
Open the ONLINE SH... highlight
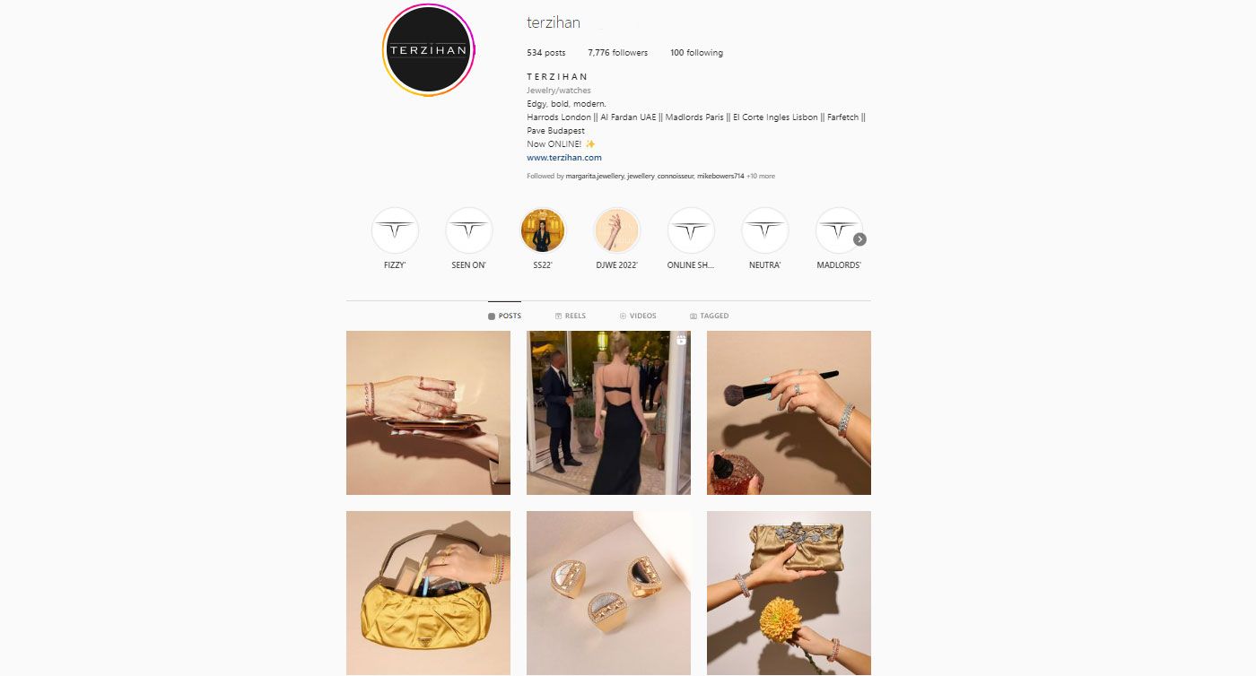tap(691, 230)
